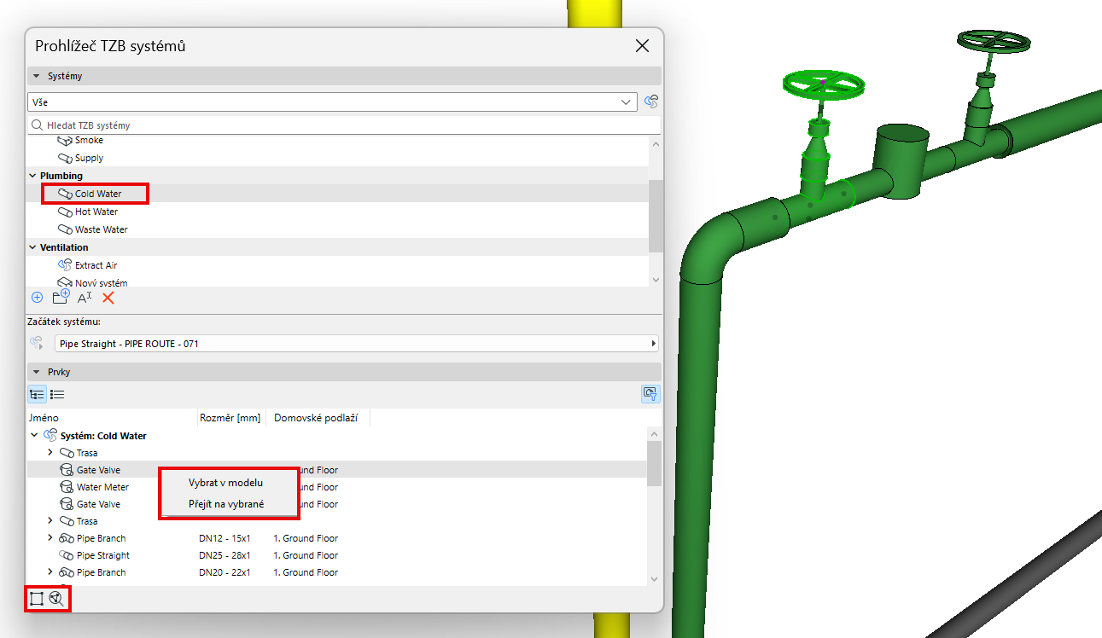Click the systems list scrollbar up arrow
This screenshot has height=638, width=1102.
pos(656,143)
